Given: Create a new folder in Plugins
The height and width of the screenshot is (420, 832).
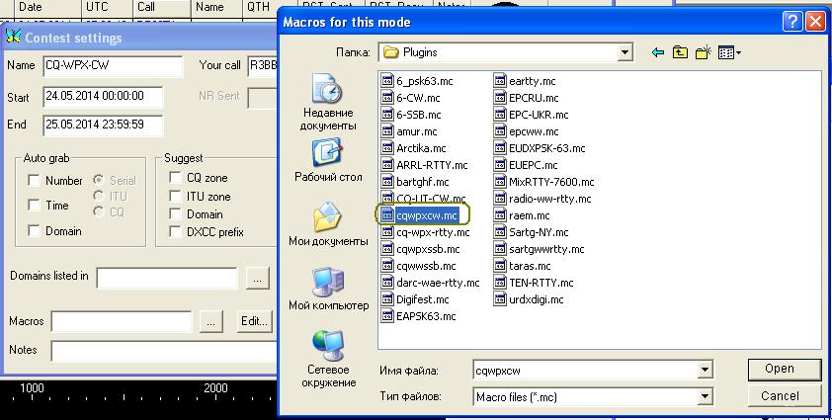Looking at the screenshot, I should pyautogui.click(x=704, y=52).
